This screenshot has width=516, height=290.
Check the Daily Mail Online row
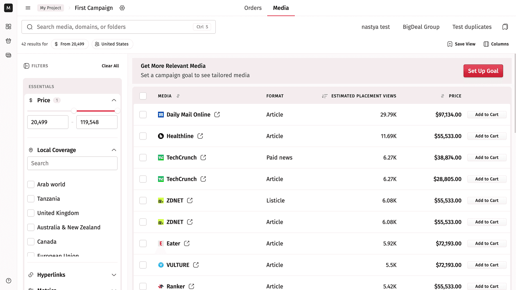(143, 115)
